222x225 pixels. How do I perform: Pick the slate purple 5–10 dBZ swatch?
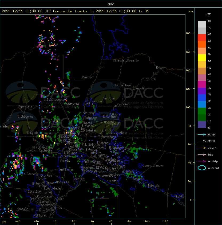coord(202,125)
